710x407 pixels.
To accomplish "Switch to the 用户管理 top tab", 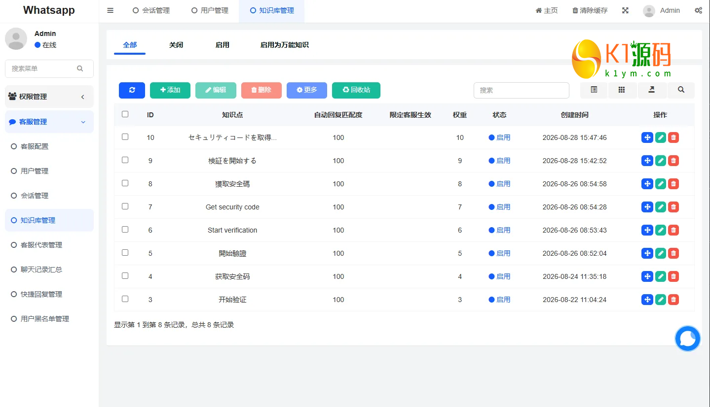I will click(x=210, y=10).
